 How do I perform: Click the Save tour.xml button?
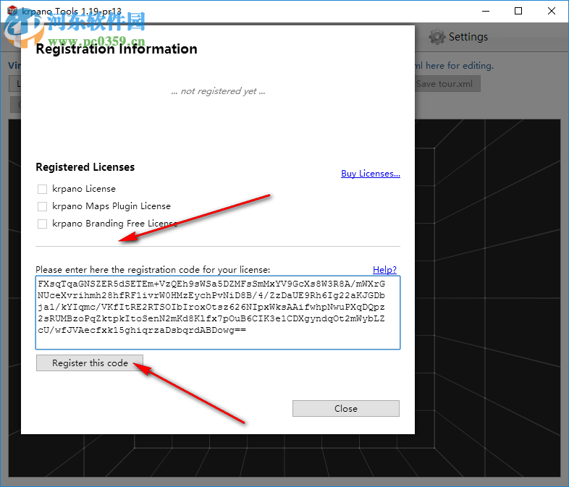tap(448, 84)
